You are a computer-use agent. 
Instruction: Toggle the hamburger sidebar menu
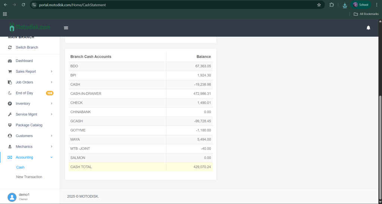(66, 28)
